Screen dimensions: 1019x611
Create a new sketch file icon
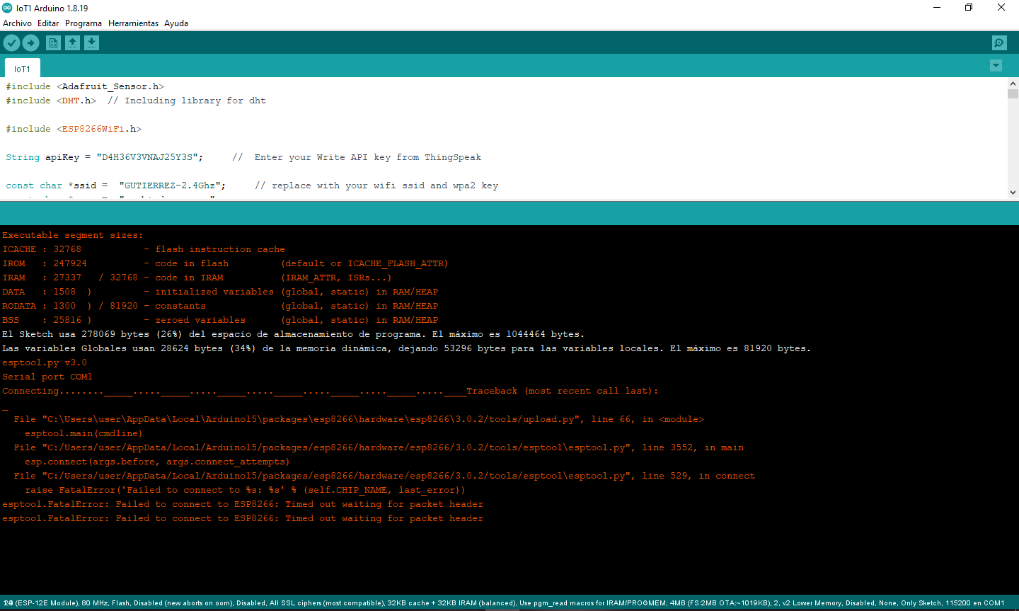(53, 43)
